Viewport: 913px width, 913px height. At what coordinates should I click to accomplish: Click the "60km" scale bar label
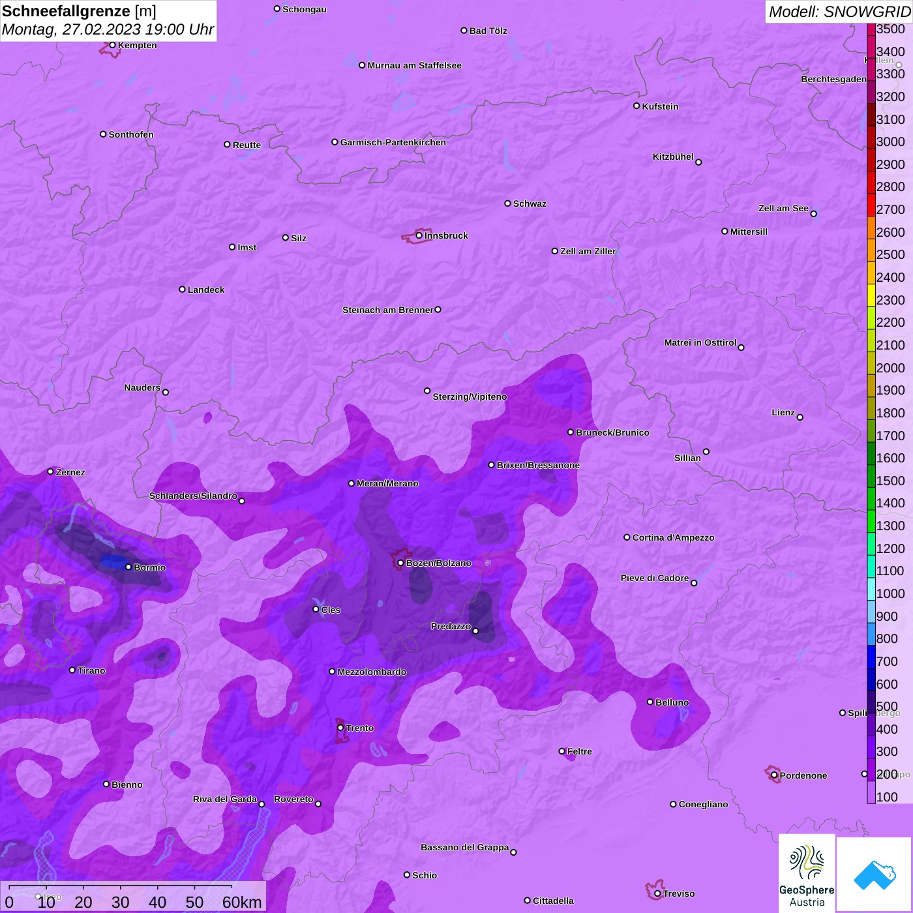pos(242,902)
